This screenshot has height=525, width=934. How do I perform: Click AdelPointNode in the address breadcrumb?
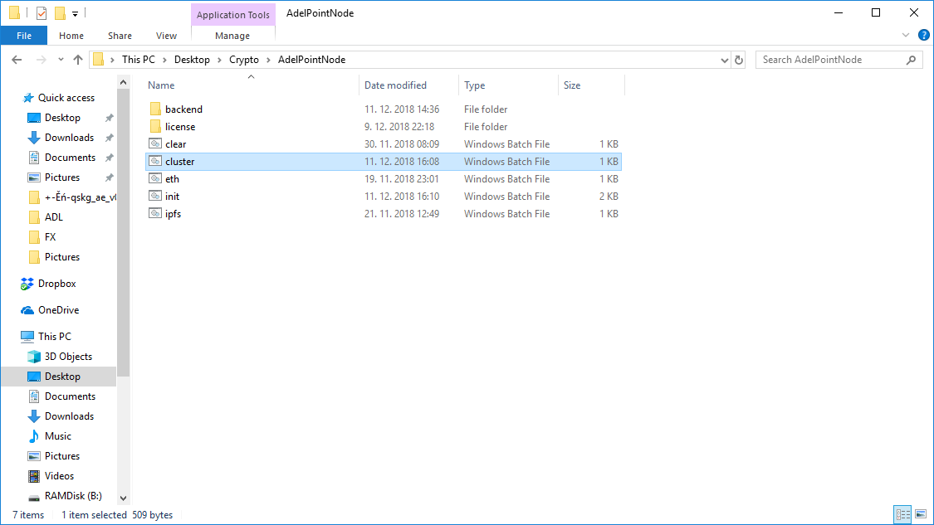311,60
